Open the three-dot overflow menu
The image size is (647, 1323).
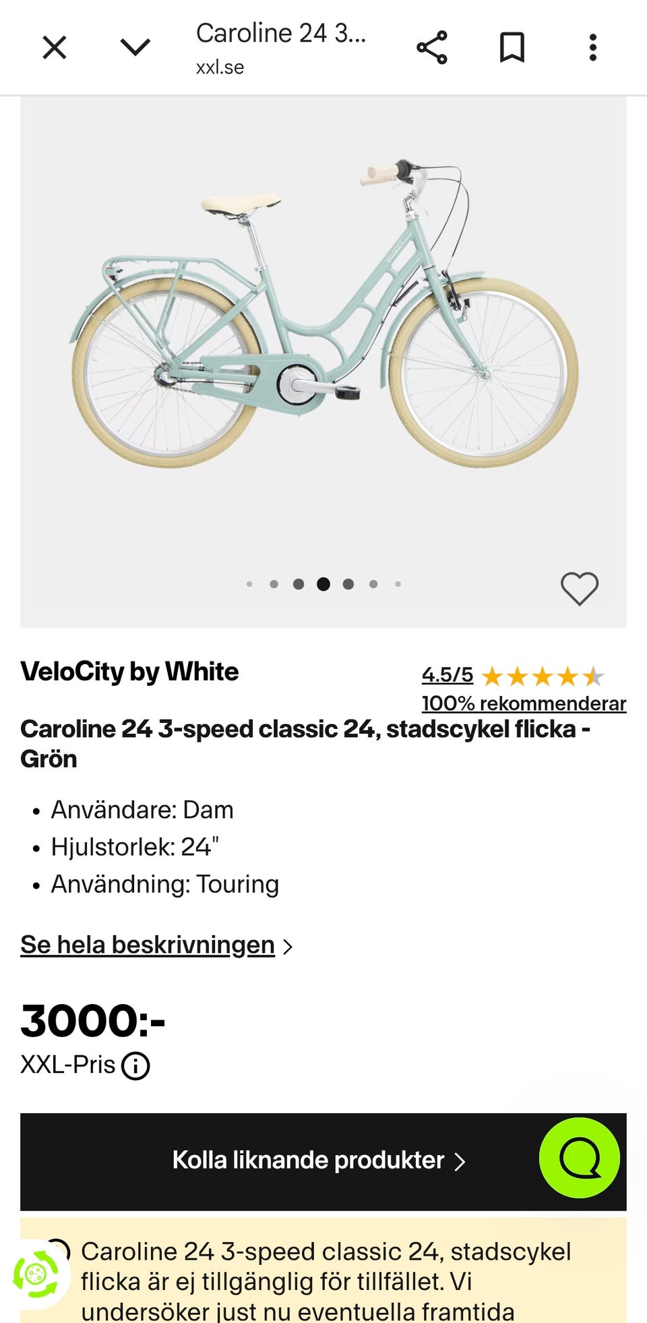coord(592,48)
